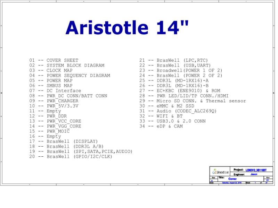The image size is (278, 208).
Task: Click "08 -- PWR_DC CONN/BATT CONN" line
Action: tap(68, 96)
